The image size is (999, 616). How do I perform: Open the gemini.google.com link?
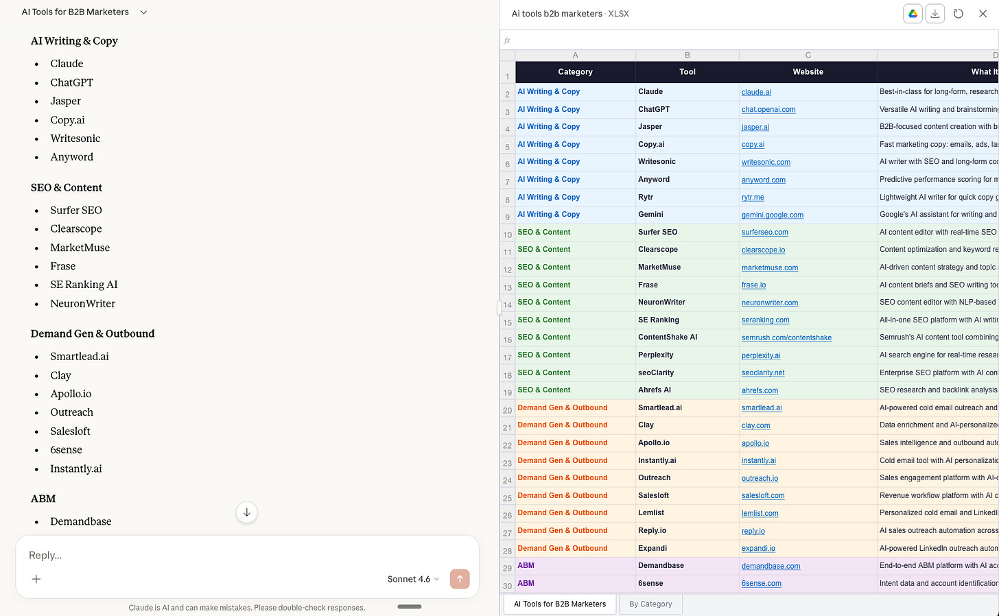773,215
